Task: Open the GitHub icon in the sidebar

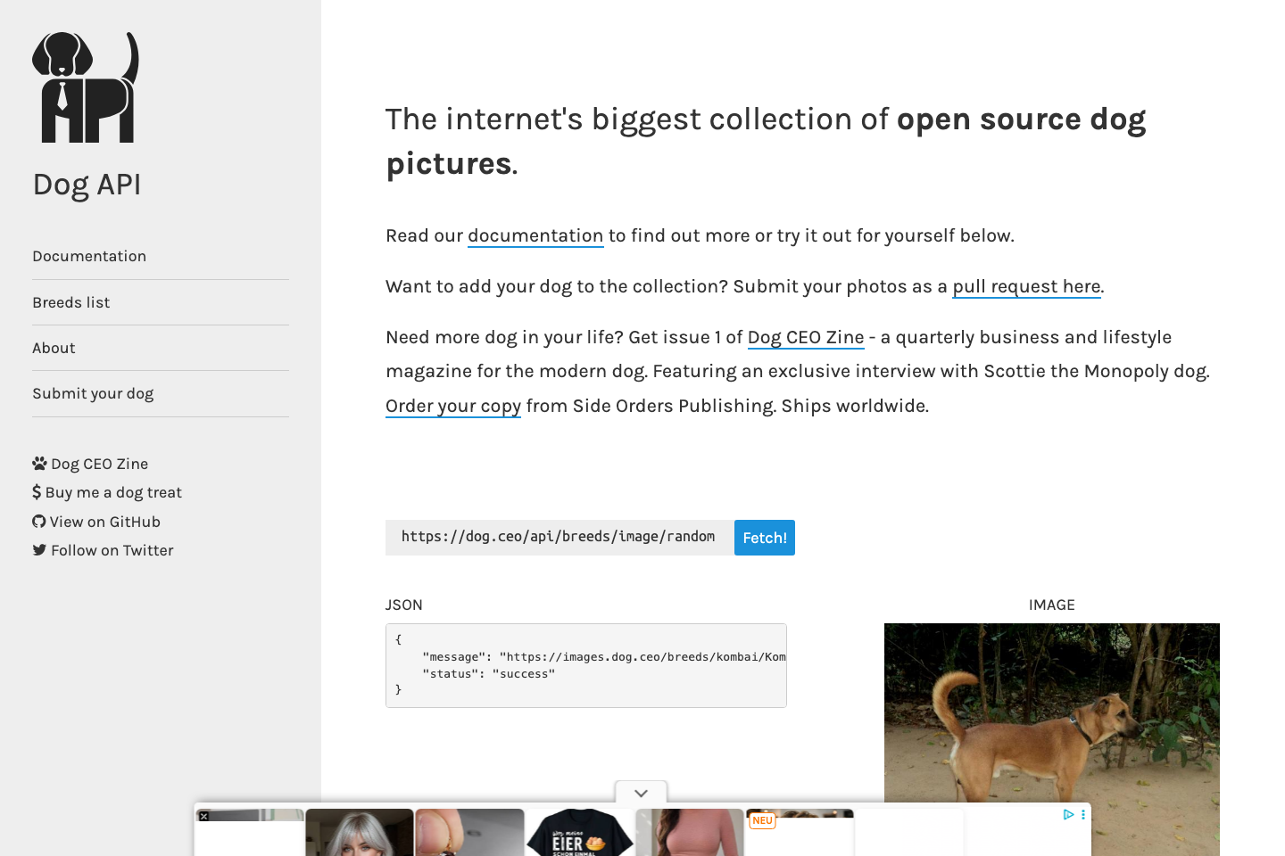Action: [x=38, y=521]
